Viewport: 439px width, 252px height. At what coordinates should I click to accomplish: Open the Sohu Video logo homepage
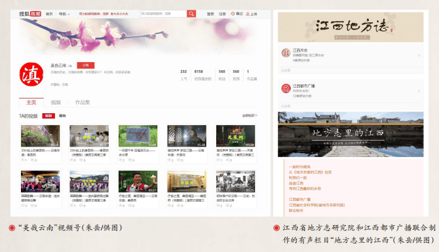30,14
